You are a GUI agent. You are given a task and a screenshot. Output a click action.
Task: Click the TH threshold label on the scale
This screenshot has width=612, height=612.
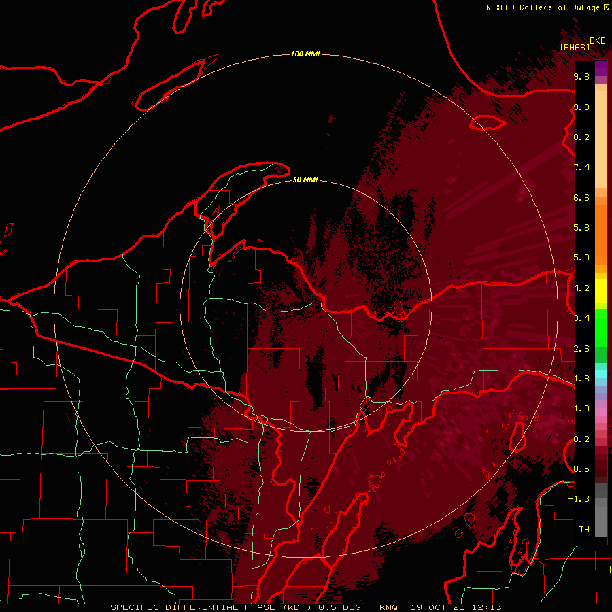tap(584, 530)
